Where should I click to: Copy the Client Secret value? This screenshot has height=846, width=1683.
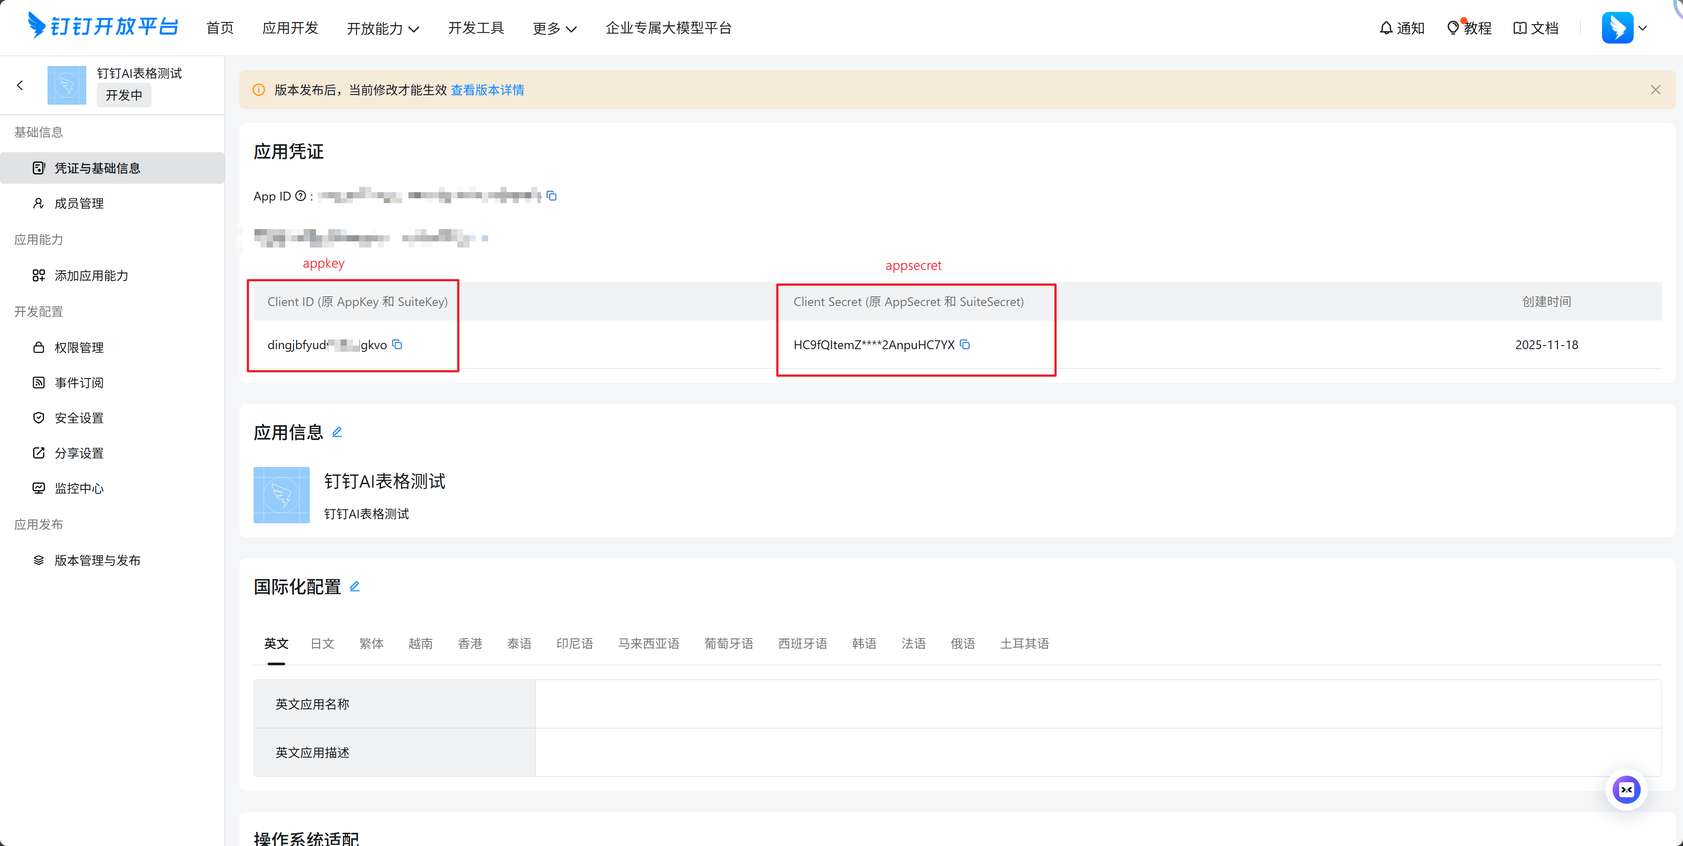click(x=965, y=345)
